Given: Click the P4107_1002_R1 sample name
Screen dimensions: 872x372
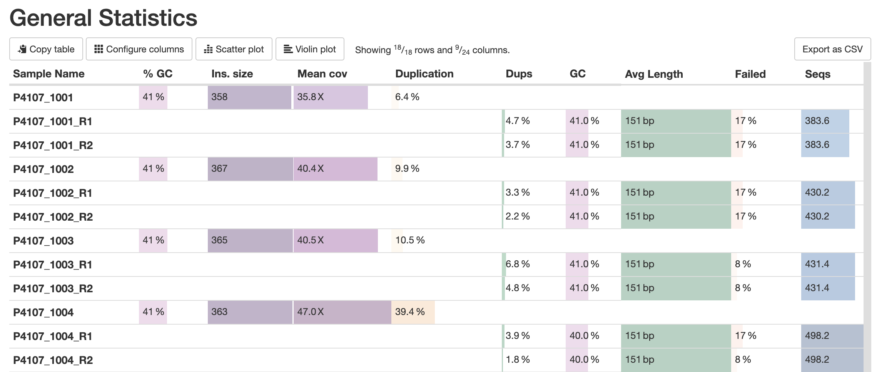Looking at the screenshot, I should 52,193.
